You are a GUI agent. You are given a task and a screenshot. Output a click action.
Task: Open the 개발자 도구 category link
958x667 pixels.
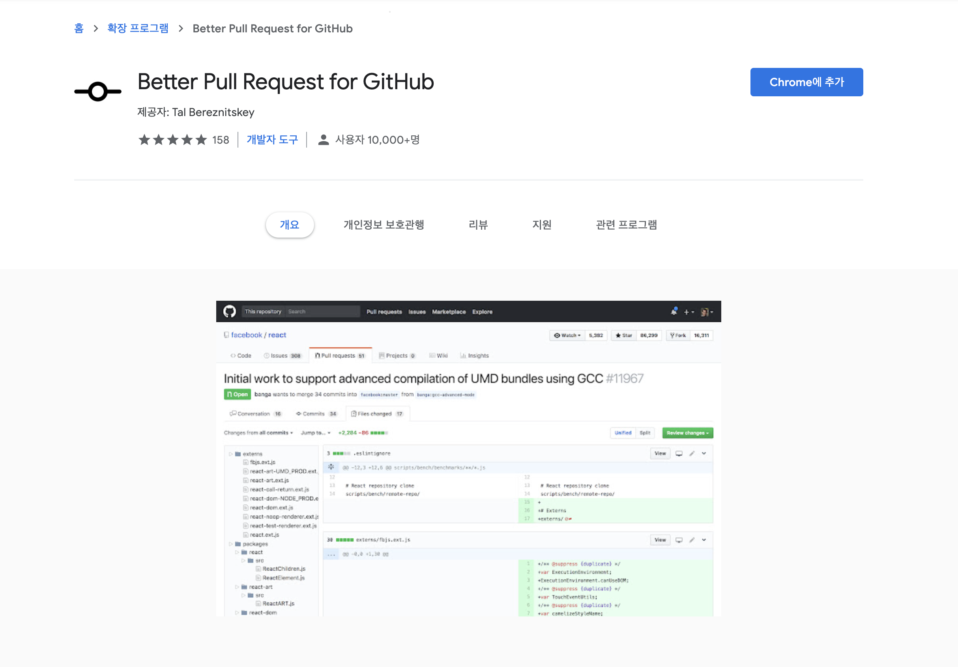coord(272,140)
